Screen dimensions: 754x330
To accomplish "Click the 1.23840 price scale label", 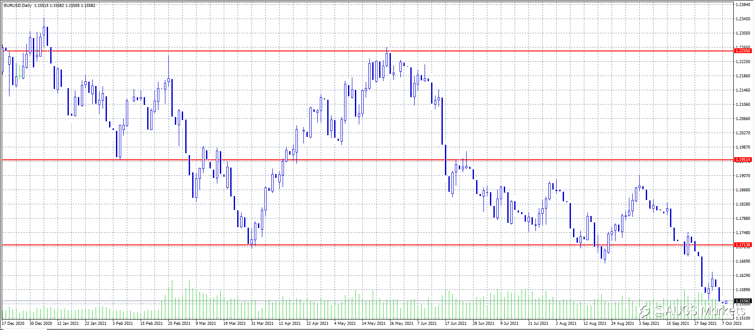I will click(743, 5).
